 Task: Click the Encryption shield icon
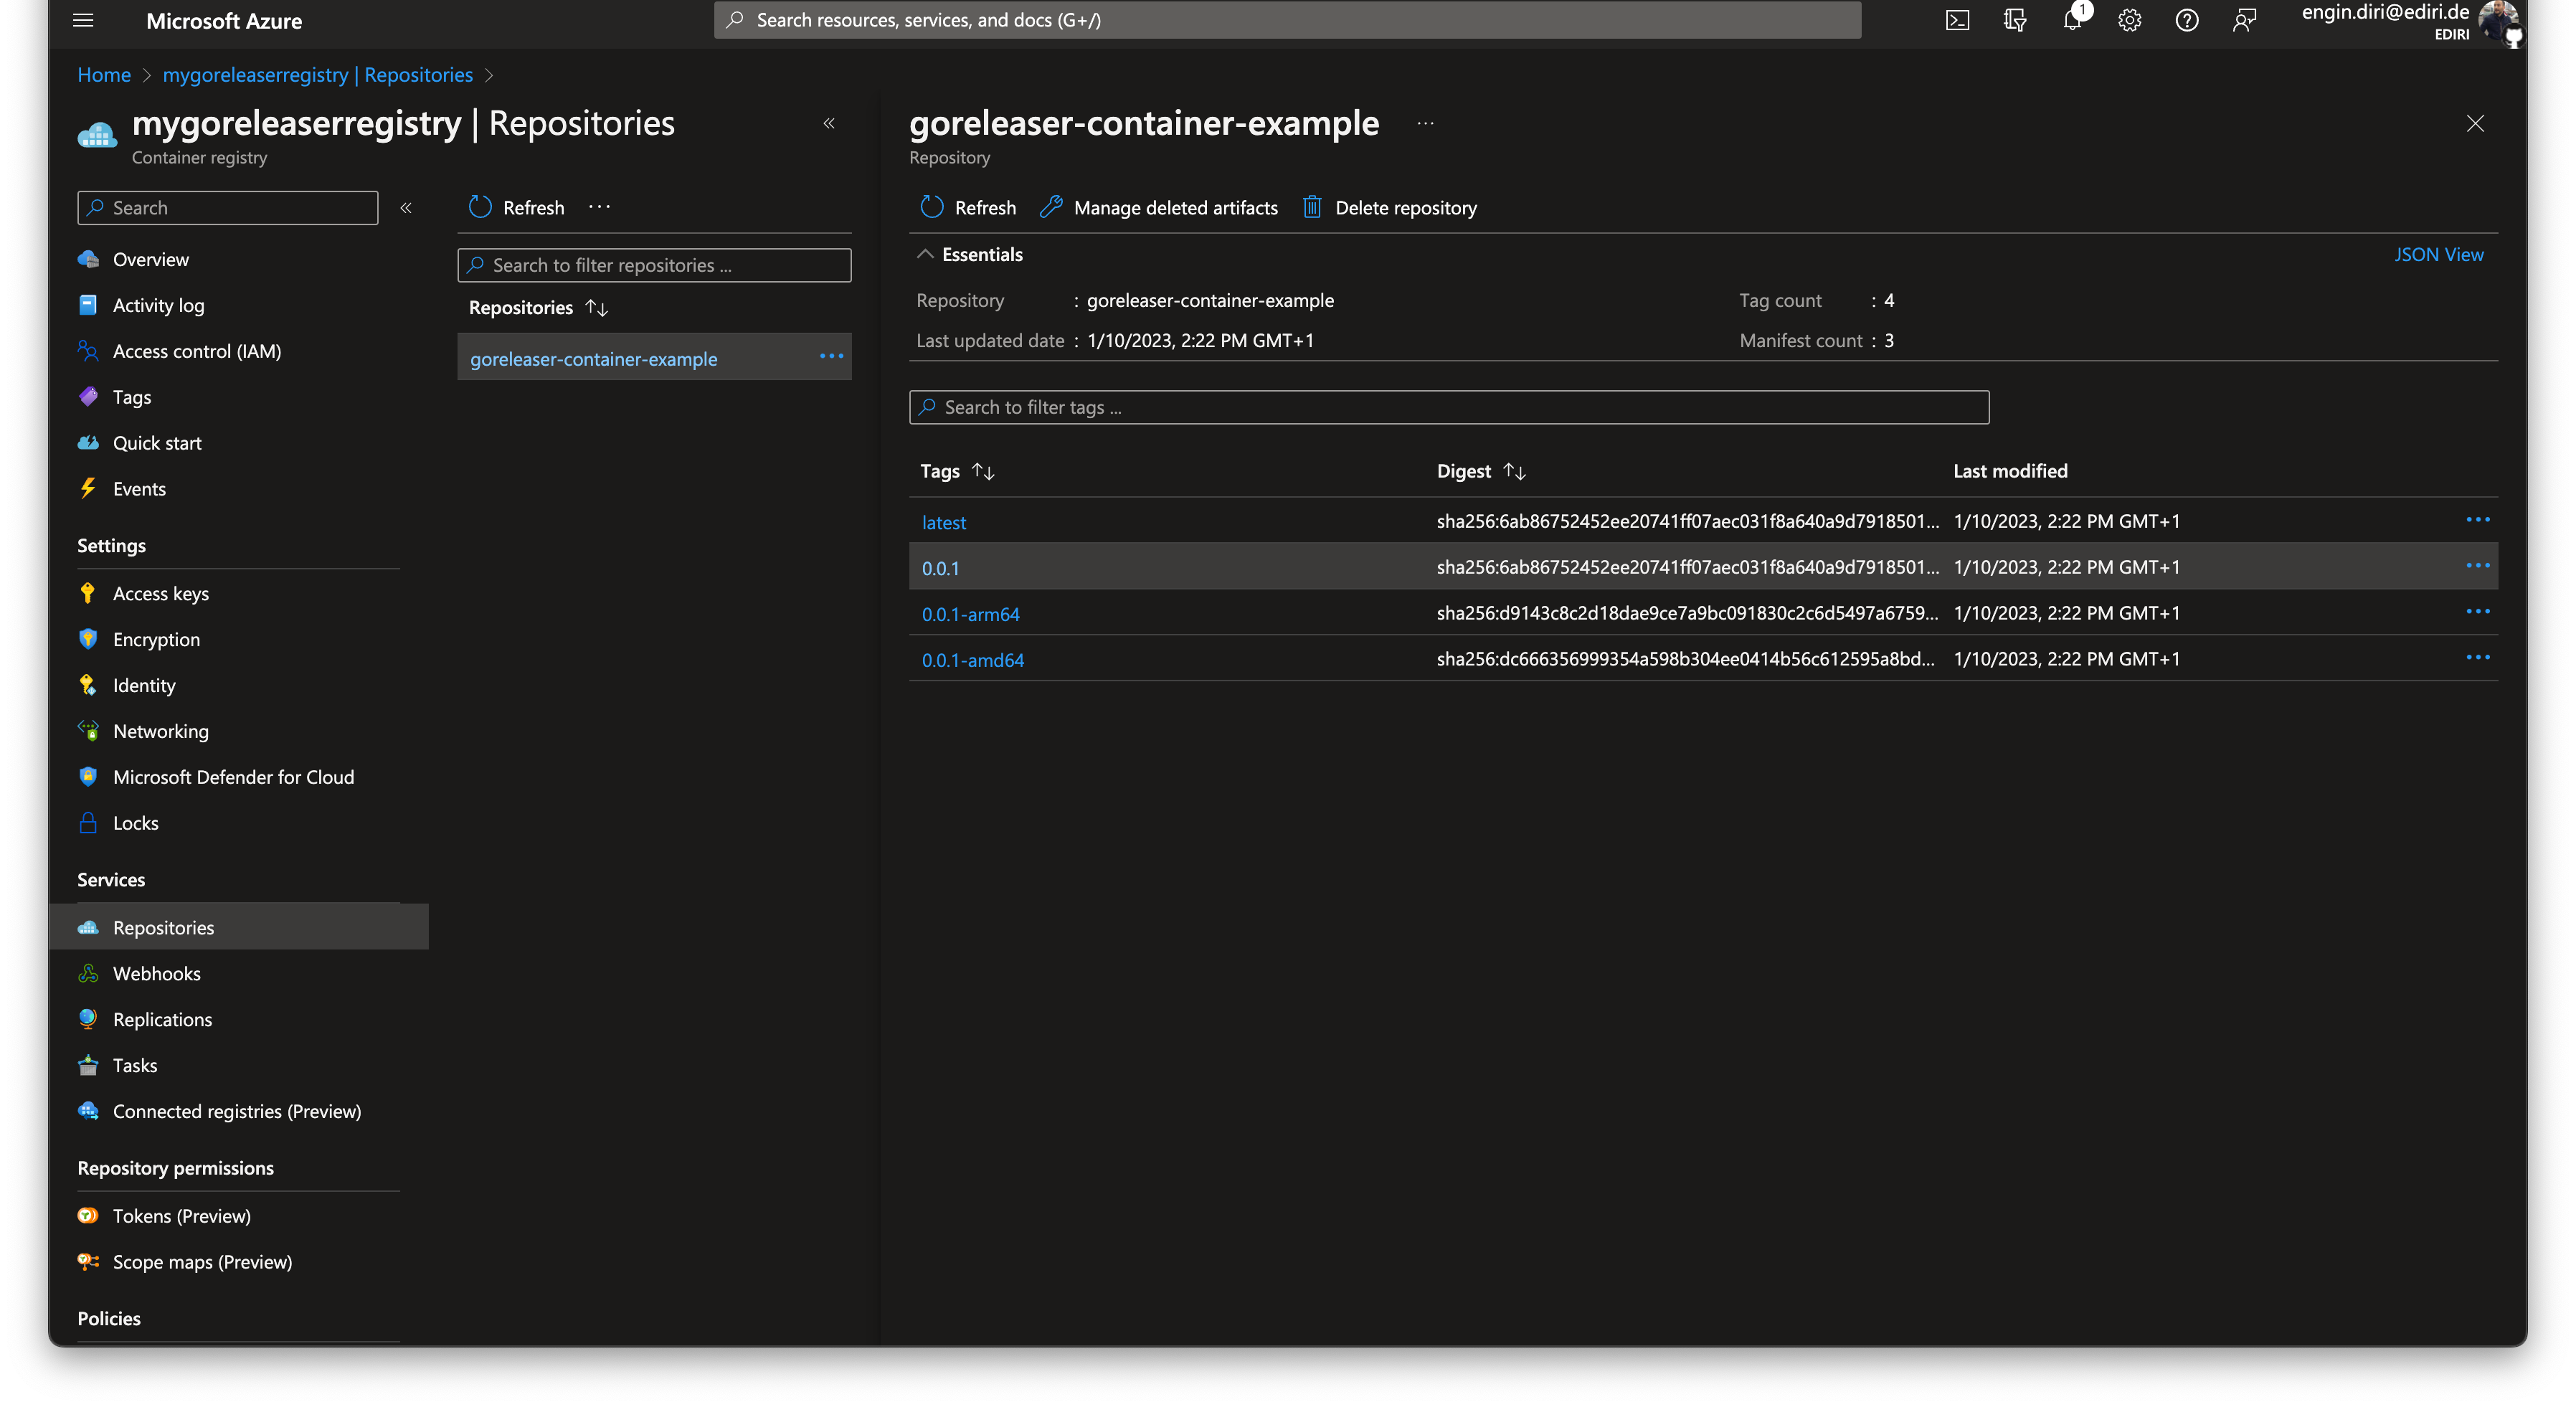pyautogui.click(x=88, y=639)
